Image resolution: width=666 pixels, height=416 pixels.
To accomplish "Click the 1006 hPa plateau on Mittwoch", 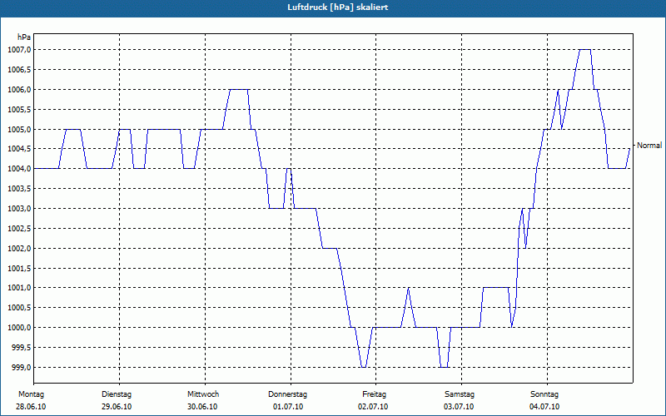I will tap(238, 90).
